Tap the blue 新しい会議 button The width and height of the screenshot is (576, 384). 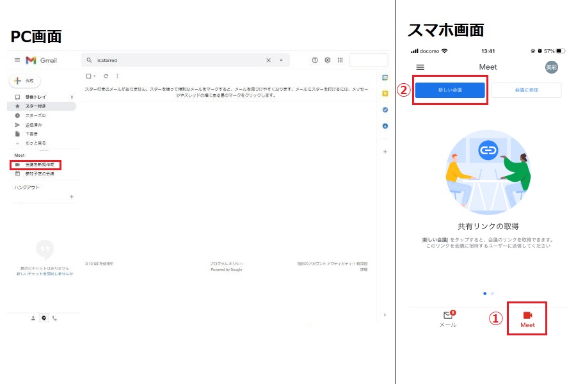click(x=450, y=90)
